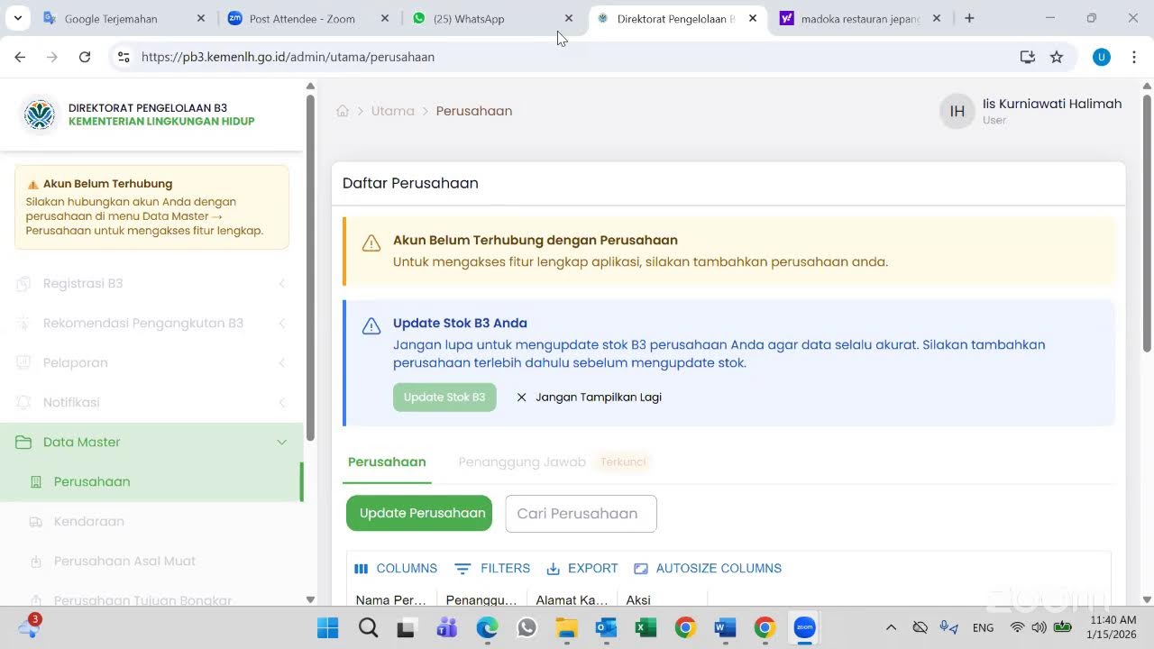Viewport: 1154px width, 649px height.
Task: Click the Kendaraan truck icon
Action: pyautogui.click(x=36, y=522)
